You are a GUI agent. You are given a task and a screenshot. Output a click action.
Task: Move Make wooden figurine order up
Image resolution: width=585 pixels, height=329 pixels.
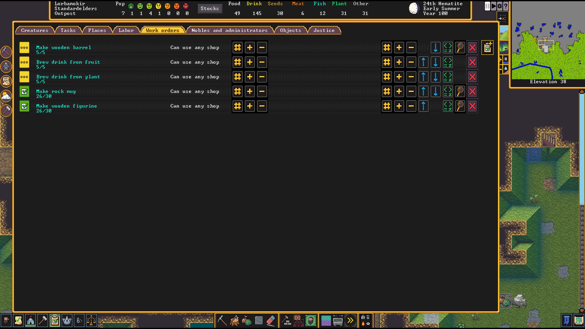[424, 106]
